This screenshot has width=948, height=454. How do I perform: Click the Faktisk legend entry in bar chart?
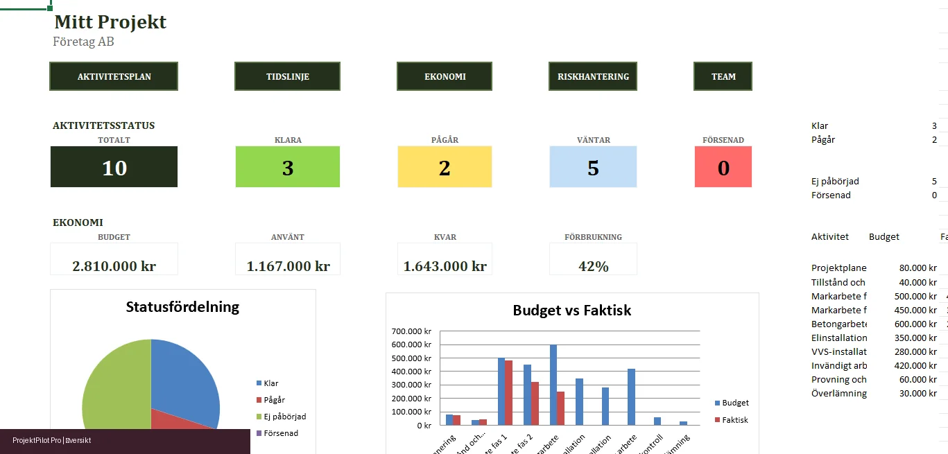732,420
